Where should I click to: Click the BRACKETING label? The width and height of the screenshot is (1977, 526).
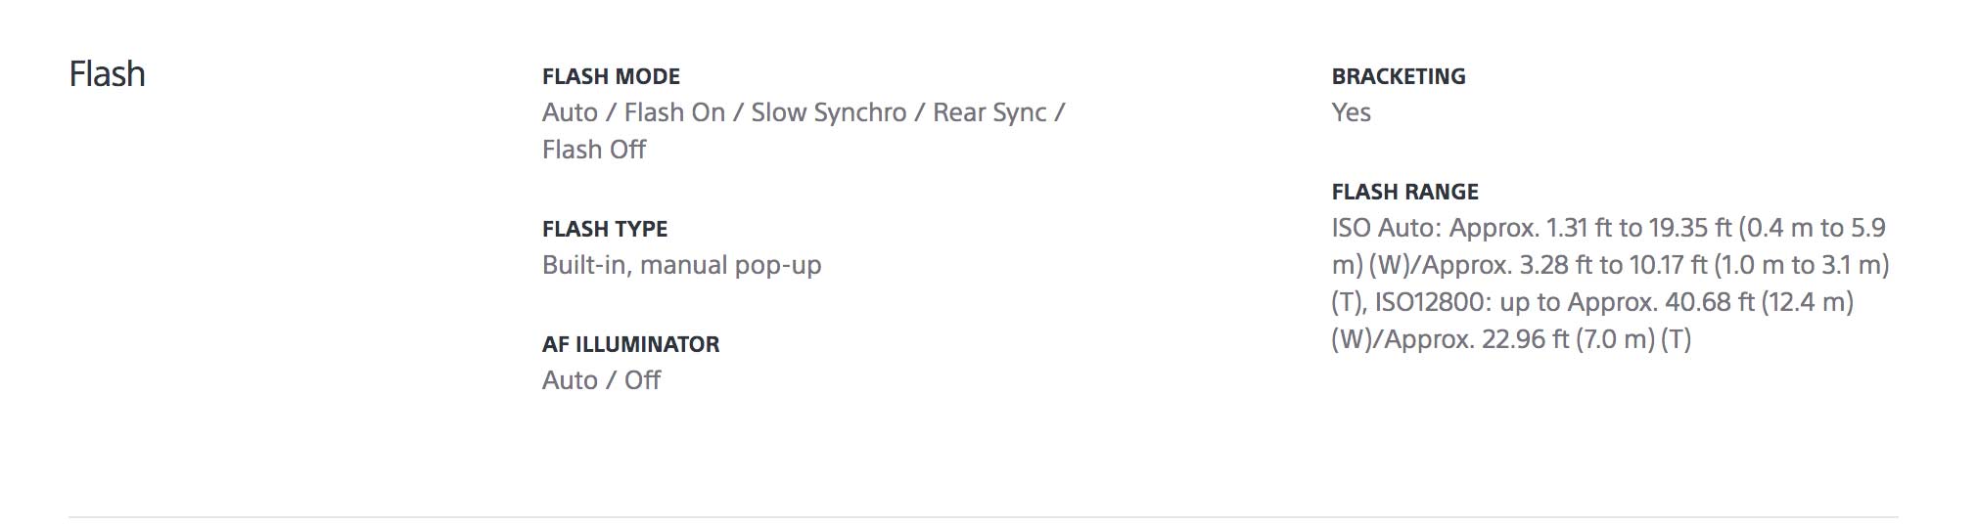click(1398, 76)
